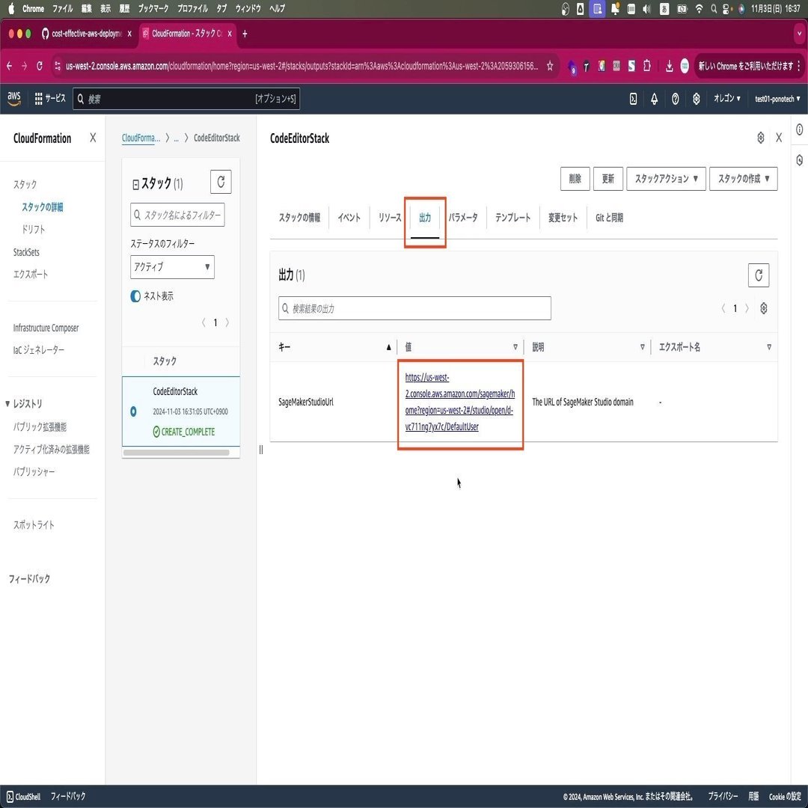This screenshot has width=808, height=808.
Task: Click the 削除 button
Action: 575,179
